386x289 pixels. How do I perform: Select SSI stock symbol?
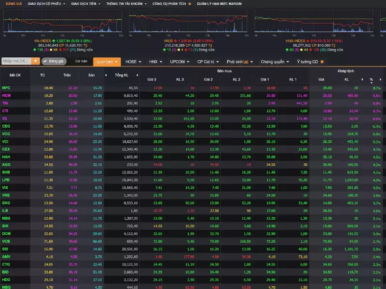point(5,249)
